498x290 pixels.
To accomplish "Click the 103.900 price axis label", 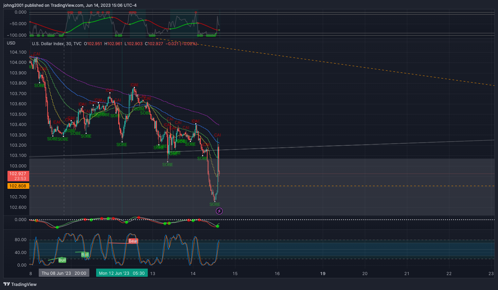I will 18,73.
